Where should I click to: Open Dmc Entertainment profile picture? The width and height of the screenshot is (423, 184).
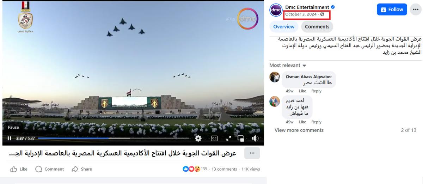point(276,10)
